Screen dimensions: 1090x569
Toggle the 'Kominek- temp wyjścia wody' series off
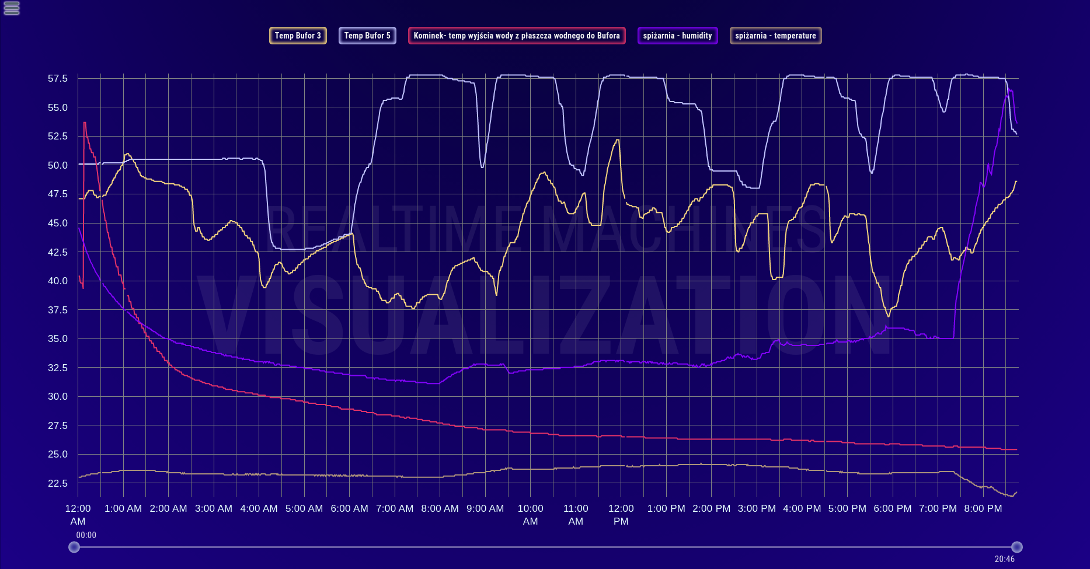pyautogui.click(x=516, y=36)
